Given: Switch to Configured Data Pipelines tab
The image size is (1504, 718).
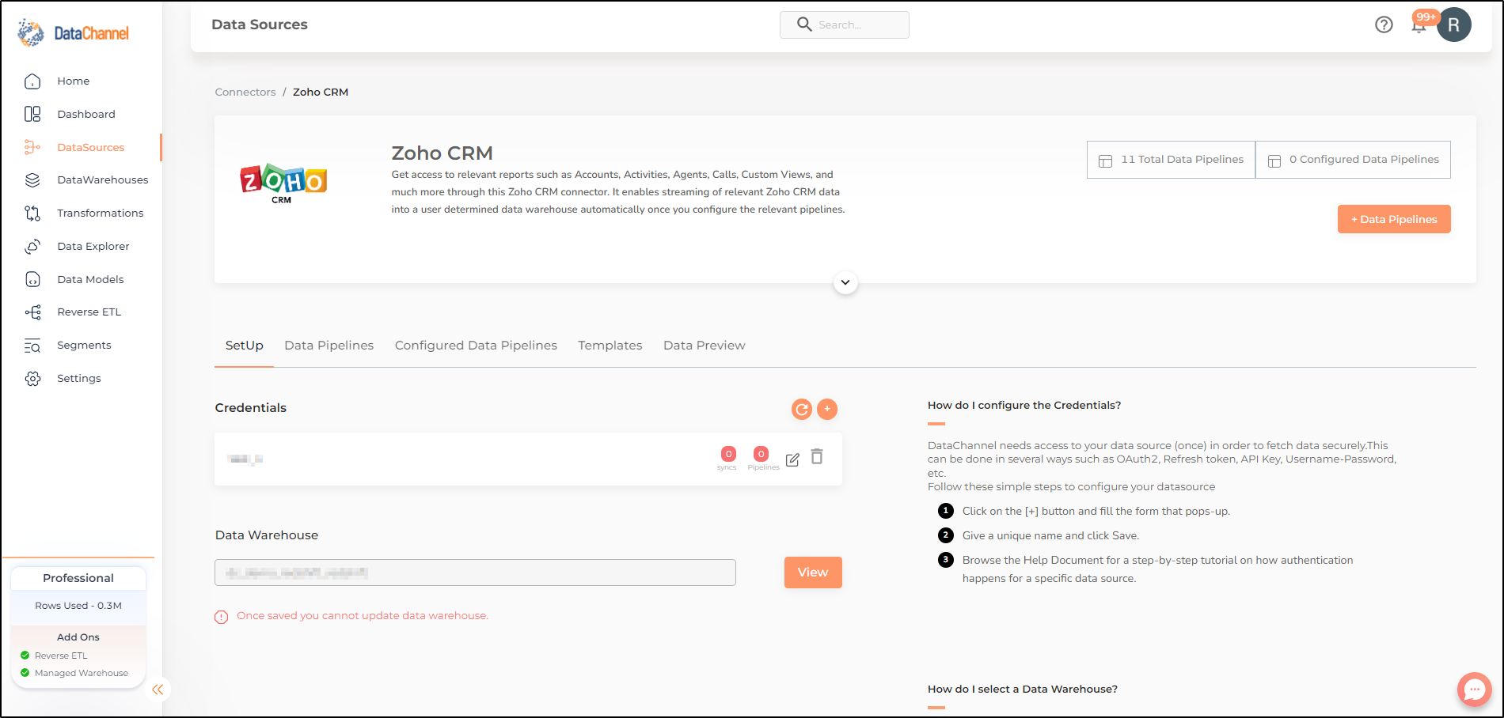Looking at the screenshot, I should point(476,346).
